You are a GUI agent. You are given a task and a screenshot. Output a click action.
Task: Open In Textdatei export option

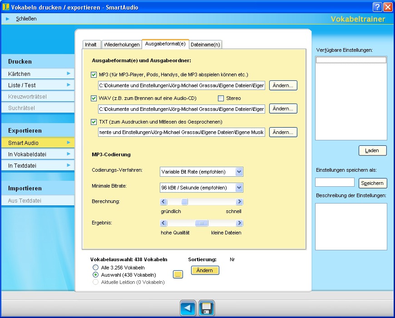[x=38, y=165]
